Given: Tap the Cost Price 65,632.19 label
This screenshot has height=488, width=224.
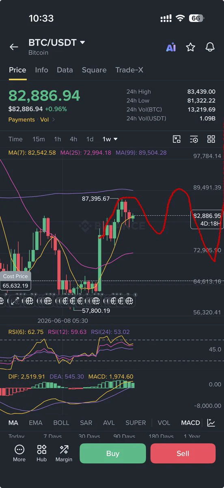Looking at the screenshot, I should point(15,281).
